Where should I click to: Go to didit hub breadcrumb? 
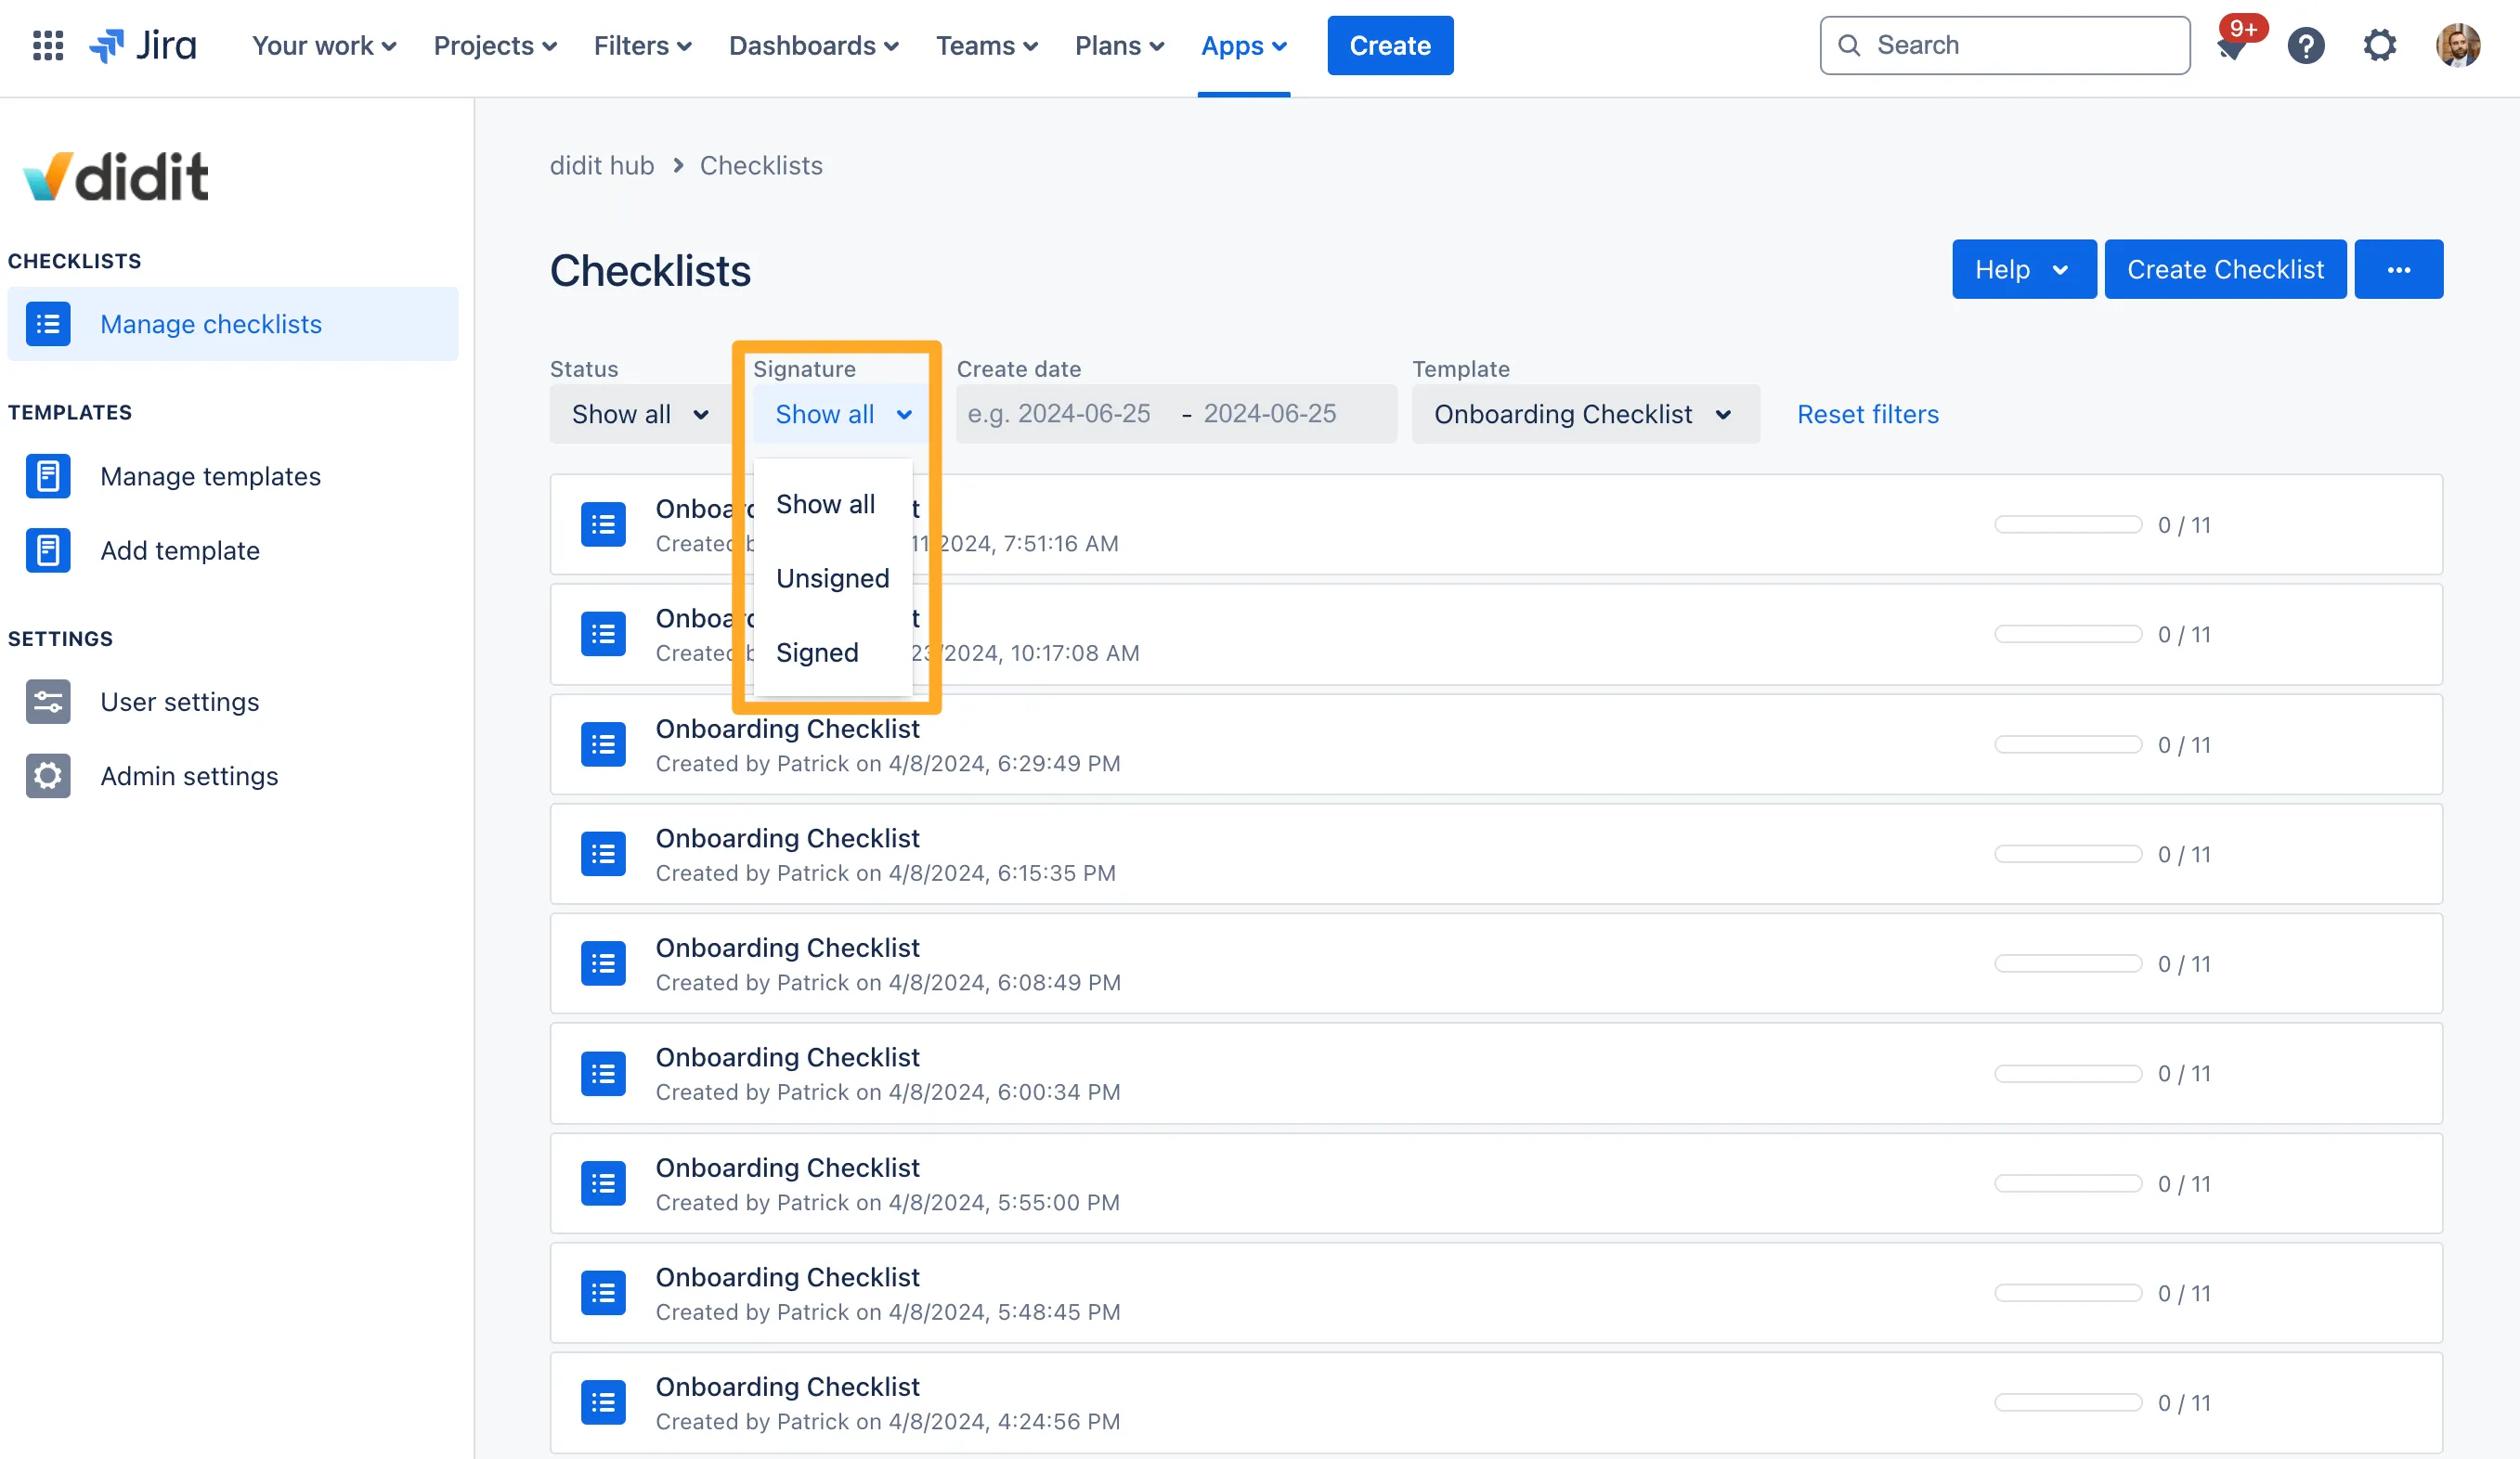point(602,165)
